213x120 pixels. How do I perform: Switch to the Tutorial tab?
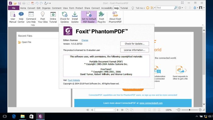tap(124, 8)
